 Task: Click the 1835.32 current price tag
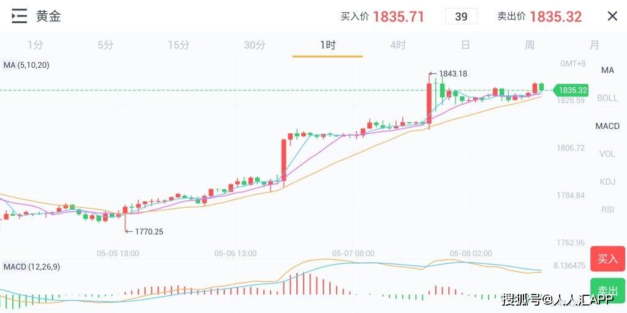coord(572,90)
